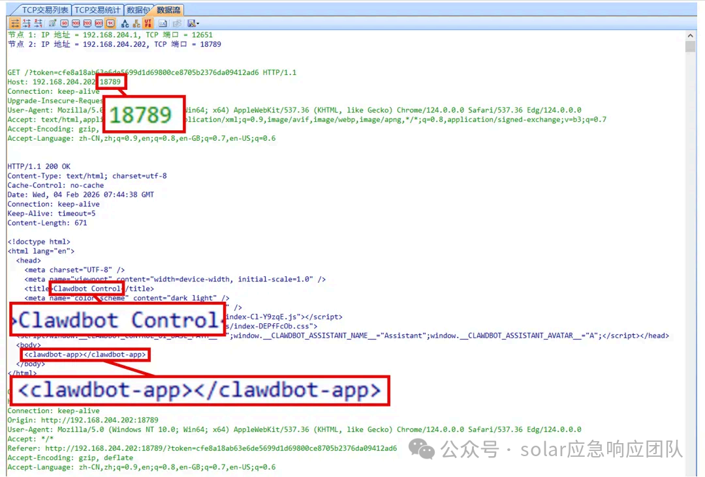The image size is (705, 477).
Task: Click 'Date: Wed, 04 Feb 2026' line
Action: point(80,194)
